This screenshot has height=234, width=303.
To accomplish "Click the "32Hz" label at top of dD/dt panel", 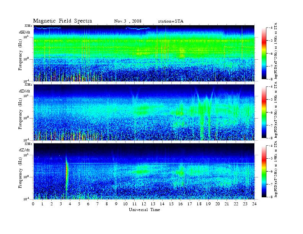I will [28, 84].
